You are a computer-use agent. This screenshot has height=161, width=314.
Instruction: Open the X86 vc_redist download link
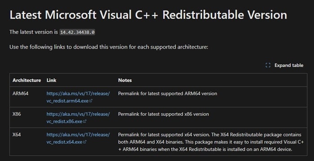click(78, 118)
